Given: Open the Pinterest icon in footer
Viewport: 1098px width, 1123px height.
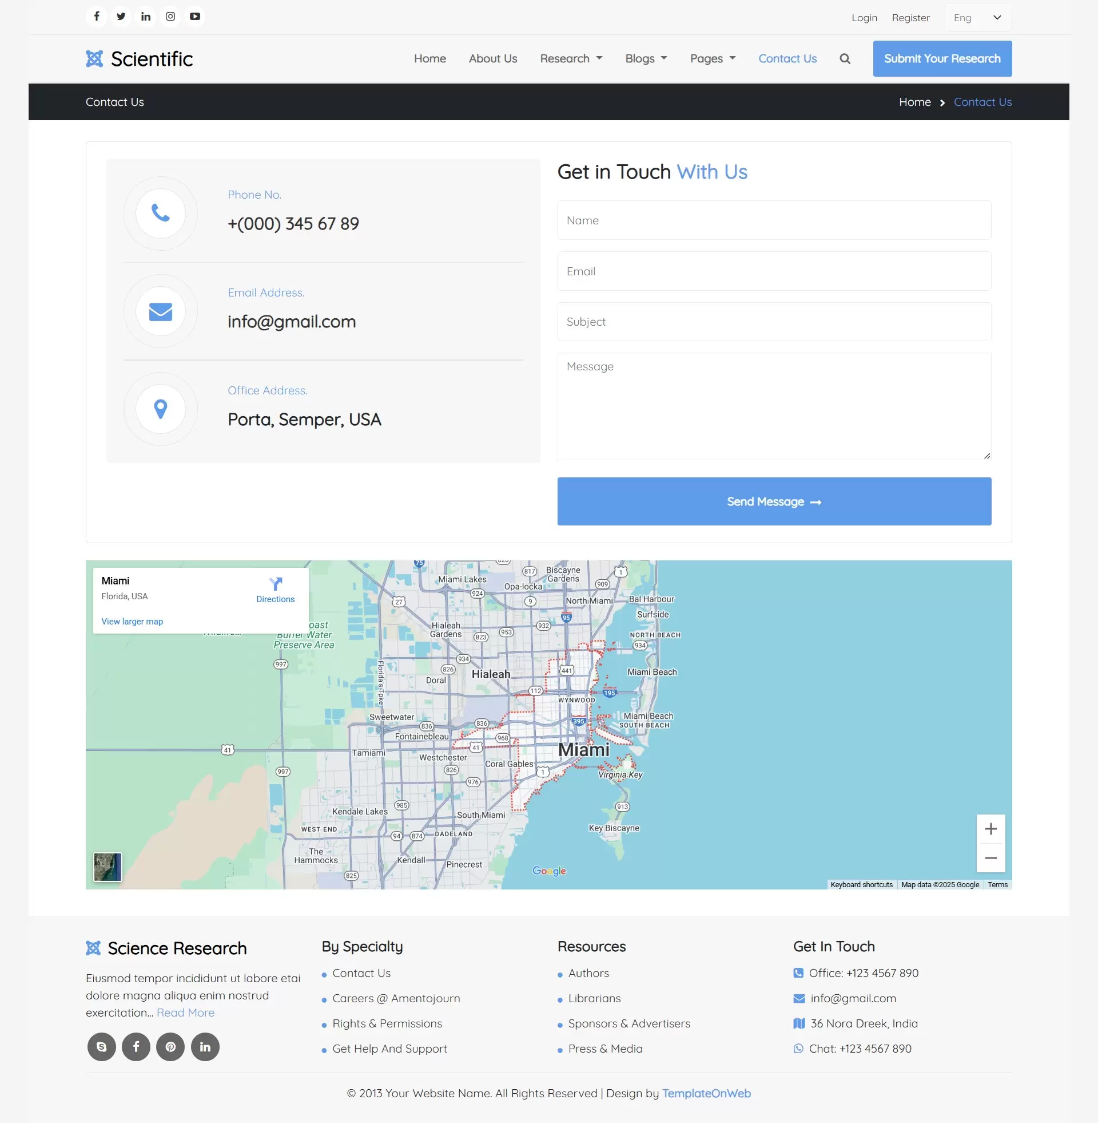Looking at the screenshot, I should 170,1046.
